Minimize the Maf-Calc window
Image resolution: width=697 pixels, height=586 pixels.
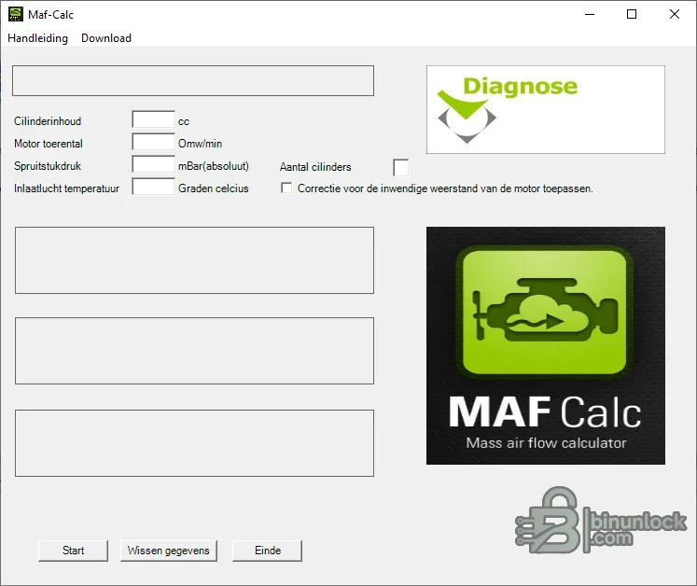point(590,15)
